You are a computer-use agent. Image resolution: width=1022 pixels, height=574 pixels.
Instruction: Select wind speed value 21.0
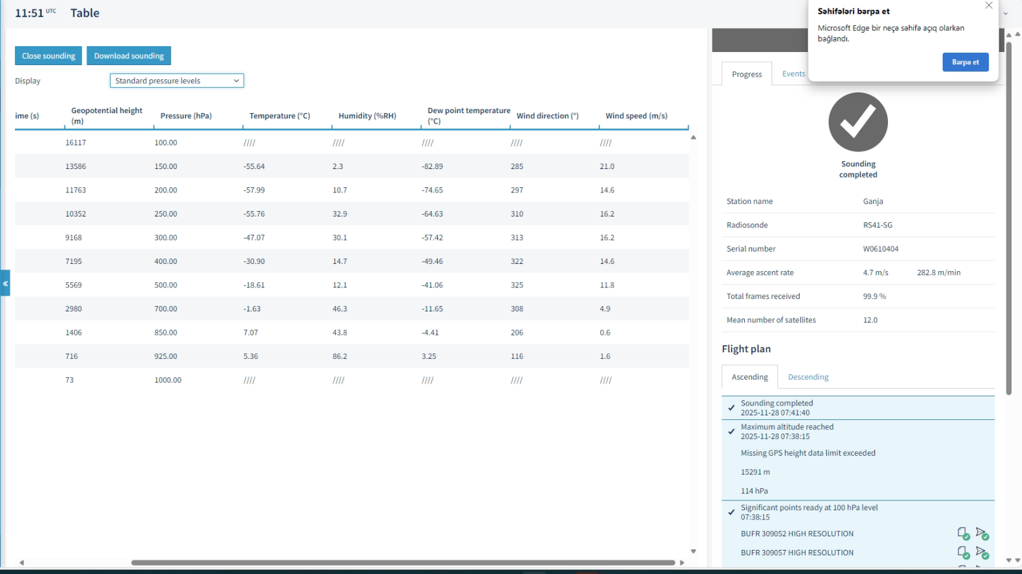(607, 166)
